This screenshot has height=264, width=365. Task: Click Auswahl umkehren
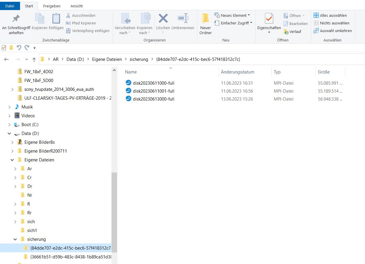(333, 31)
